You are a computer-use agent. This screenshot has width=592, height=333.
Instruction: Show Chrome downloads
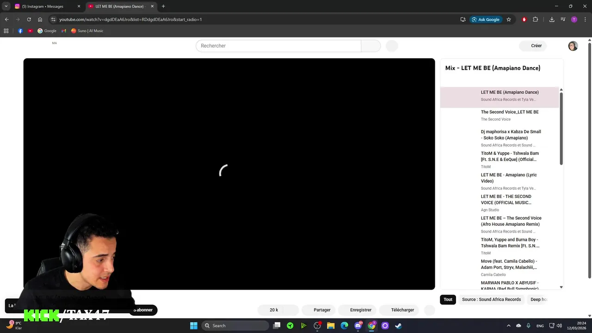tap(552, 19)
